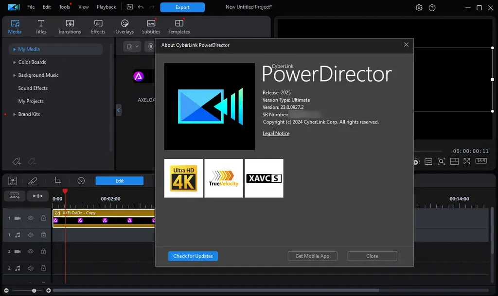Open the View menu
498x296 pixels.
pyautogui.click(x=84, y=7)
